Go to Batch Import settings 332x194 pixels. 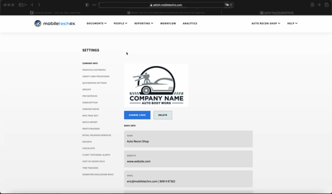tap(90, 122)
